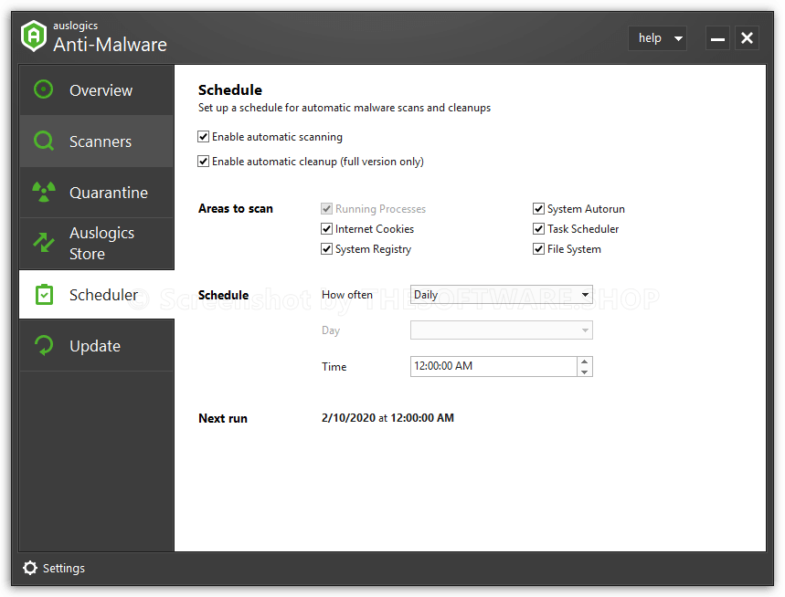Click the schedule description subtitle text
The width and height of the screenshot is (785, 597).
(345, 108)
